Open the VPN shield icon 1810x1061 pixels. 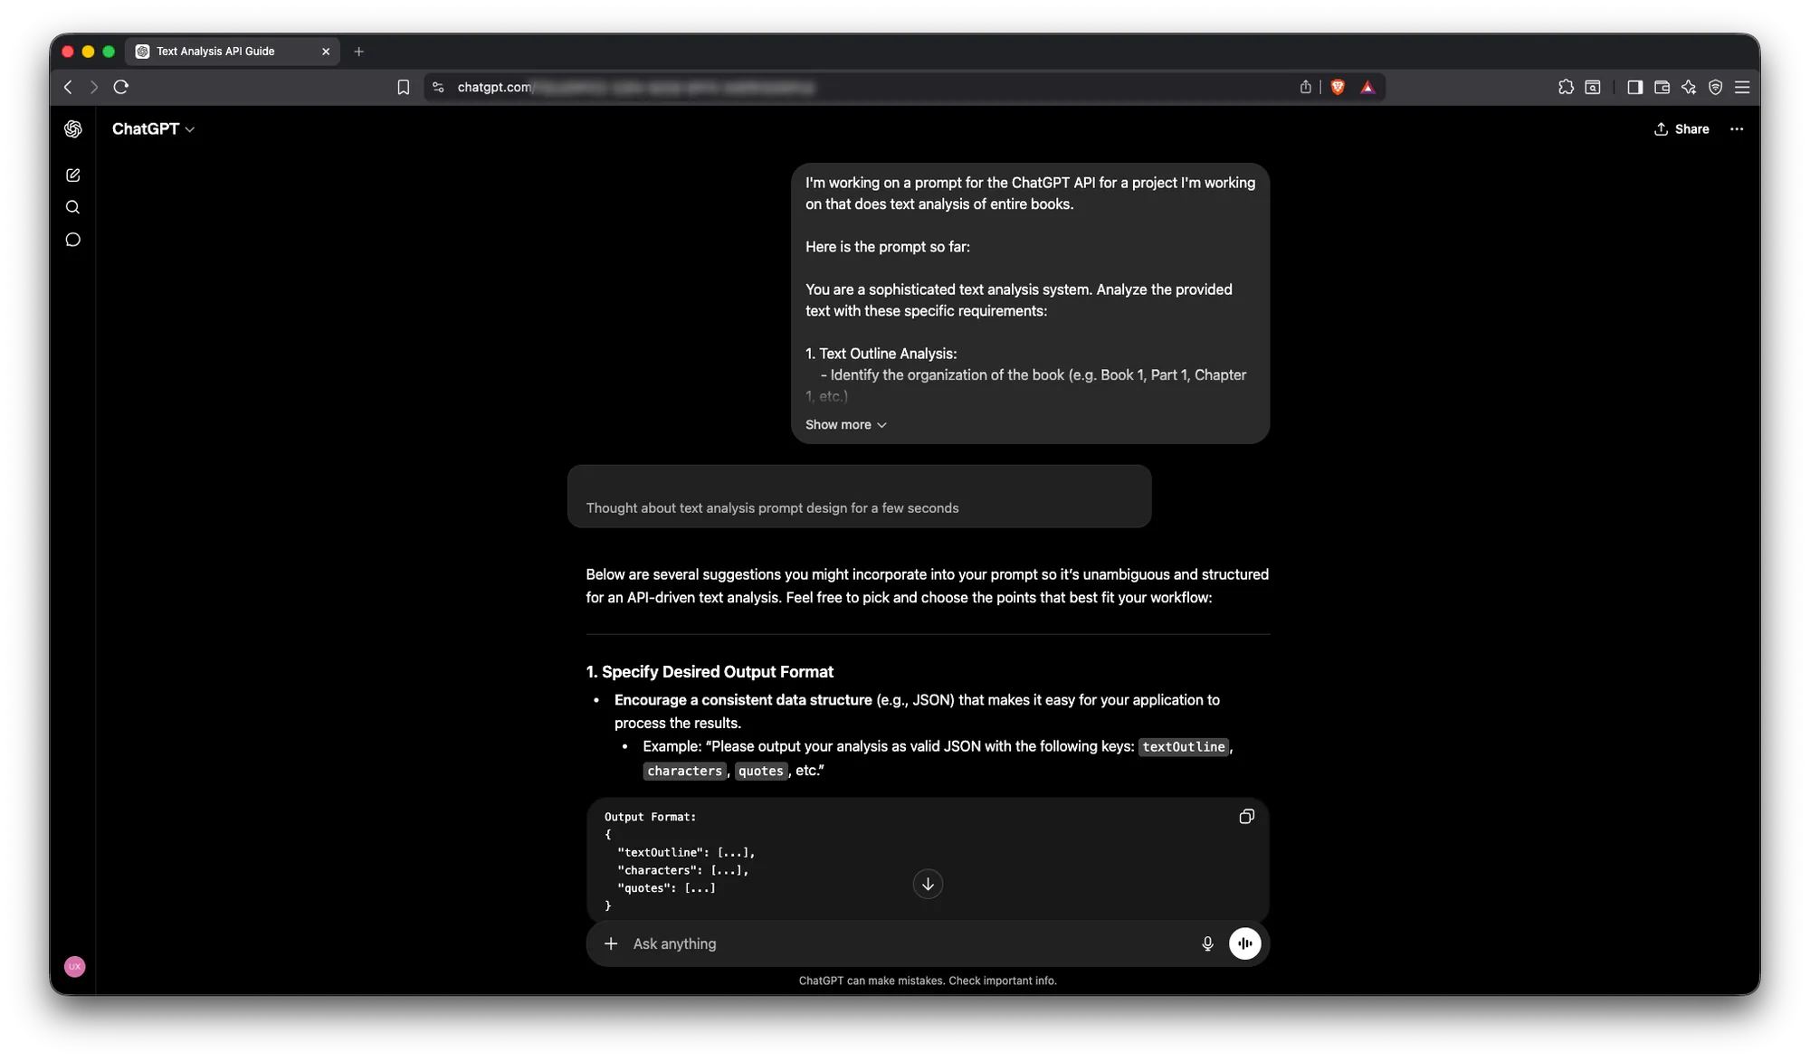pos(1715,87)
